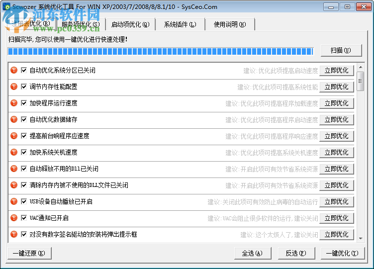Click warning icon beside 对没有数字签名驱动的安装将弹出提示框
374x269 pixels.
(x=14, y=234)
